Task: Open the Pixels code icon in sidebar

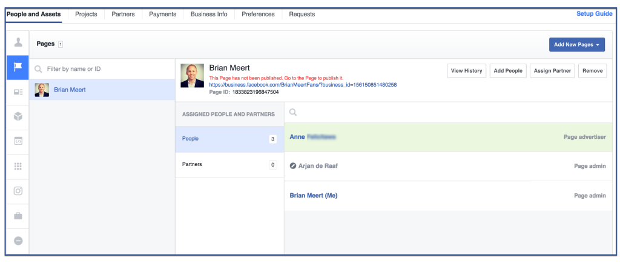Action: coord(18,142)
